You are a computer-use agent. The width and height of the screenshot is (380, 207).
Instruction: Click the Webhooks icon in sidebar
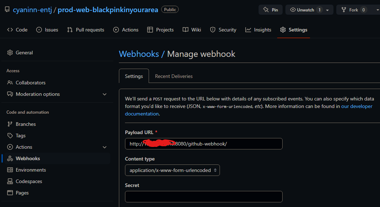(10, 158)
